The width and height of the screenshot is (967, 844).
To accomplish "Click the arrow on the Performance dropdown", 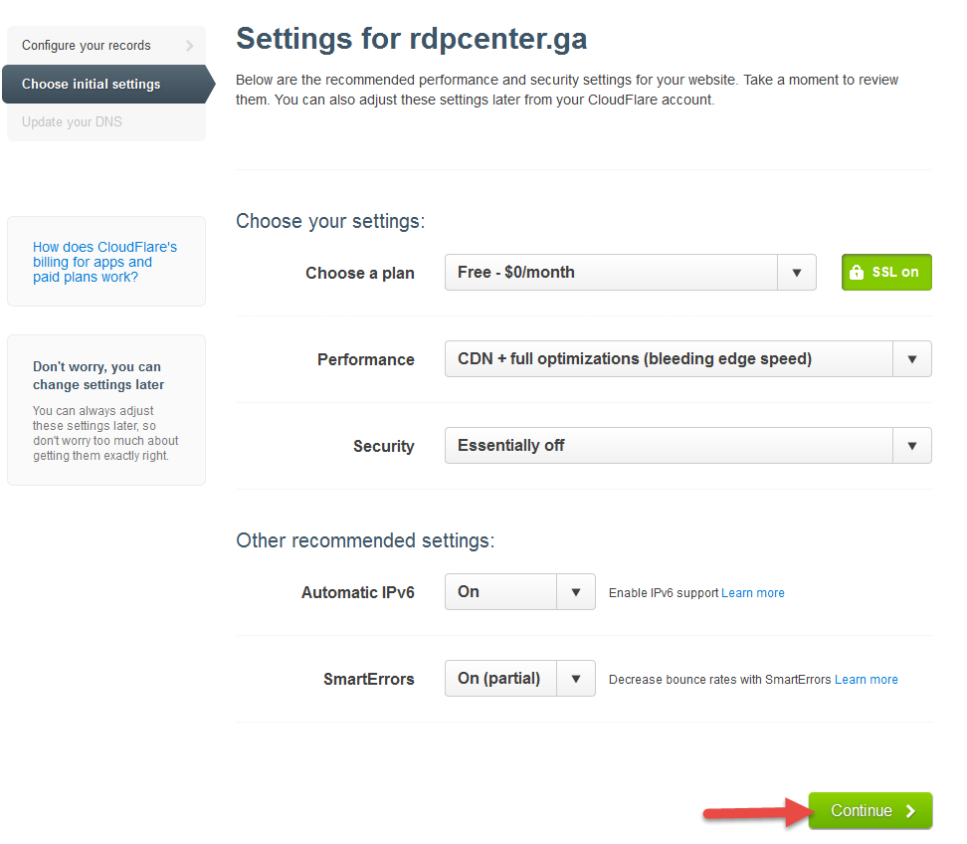I will click(x=912, y=359).
